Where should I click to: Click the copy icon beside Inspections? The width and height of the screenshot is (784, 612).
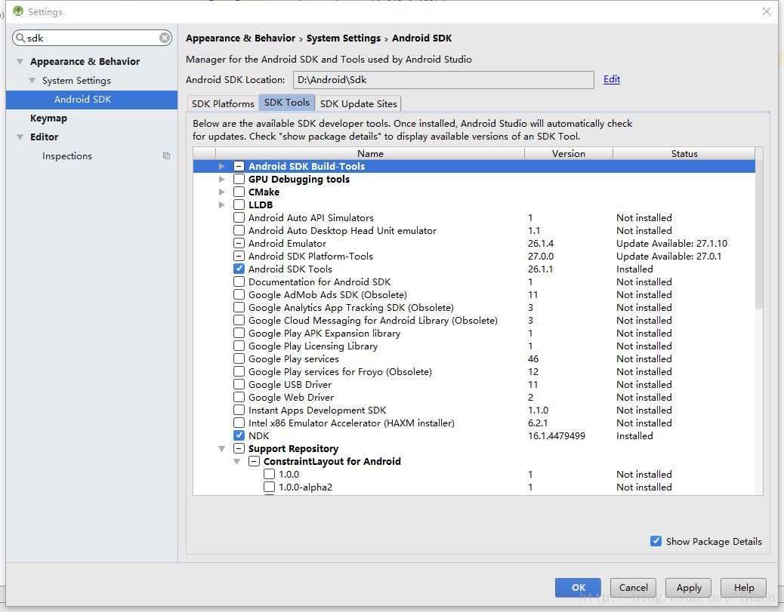(166, 156)
